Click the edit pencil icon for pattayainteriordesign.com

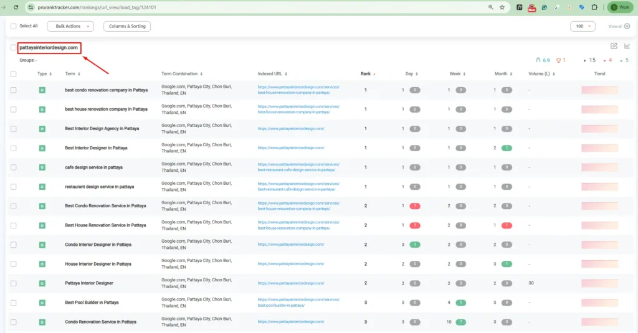pos(614,46)
